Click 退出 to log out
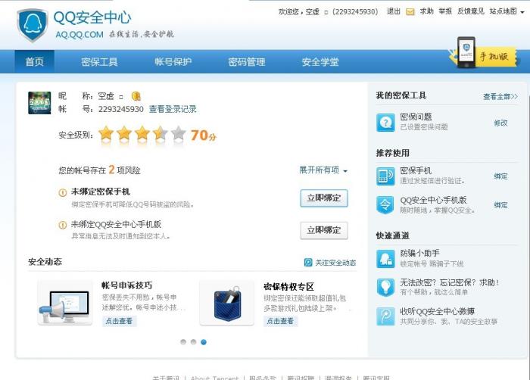This screenshot has height=380, width=530. pyautogui.click(x=394, y=11)
